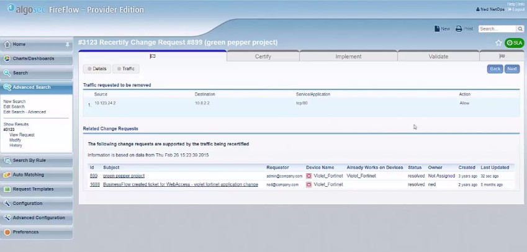Image resolution: width=527 pixels, height=252 pixels.
Task: Open Auto Matching sidebar item
Action: 36,174
